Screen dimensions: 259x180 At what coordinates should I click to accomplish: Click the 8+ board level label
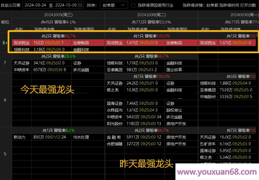pyautogui.click(x=5, y=43)
